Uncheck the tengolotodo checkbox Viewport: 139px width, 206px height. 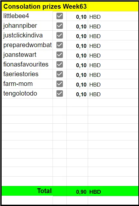tap(60, 93)
